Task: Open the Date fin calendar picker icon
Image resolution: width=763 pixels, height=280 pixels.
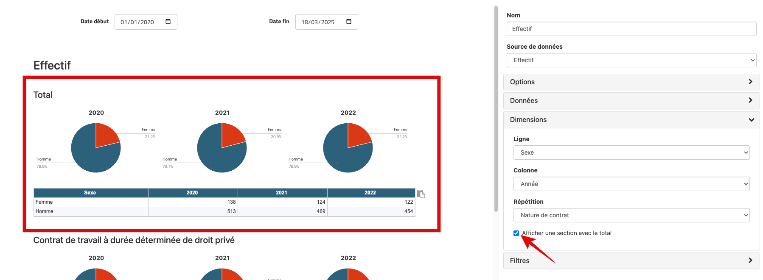Action: 349,22
